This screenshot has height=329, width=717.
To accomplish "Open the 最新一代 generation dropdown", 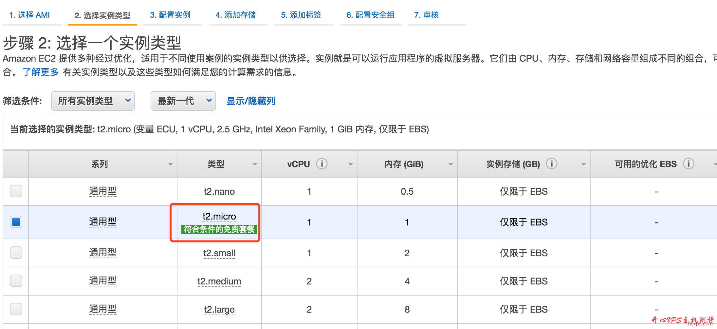I will click(183, 101).
